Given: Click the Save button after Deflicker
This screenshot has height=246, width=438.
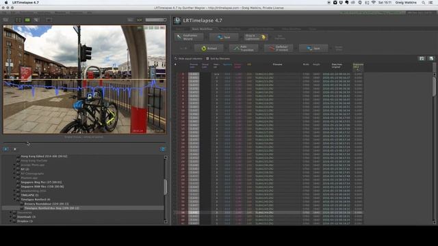Looking at the screenshot, I should (313, 49).
